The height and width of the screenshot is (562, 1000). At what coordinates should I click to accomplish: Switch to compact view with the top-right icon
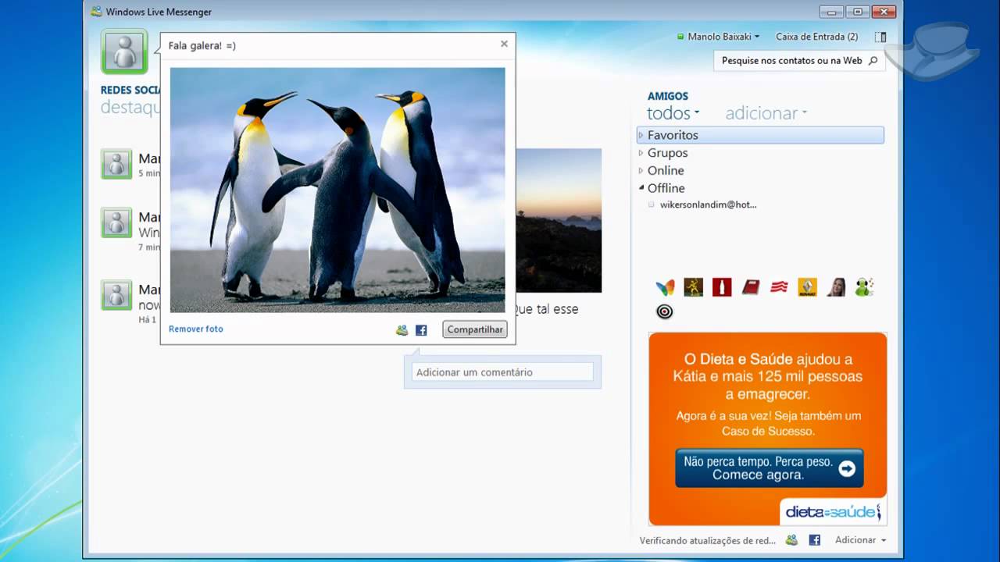880,37
